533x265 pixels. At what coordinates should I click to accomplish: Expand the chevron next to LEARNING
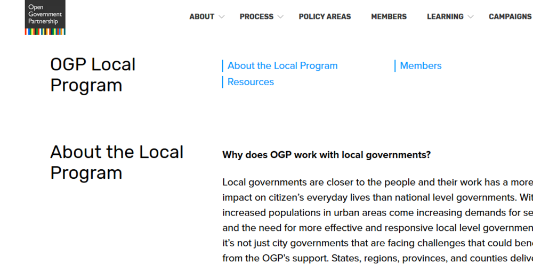471,17
